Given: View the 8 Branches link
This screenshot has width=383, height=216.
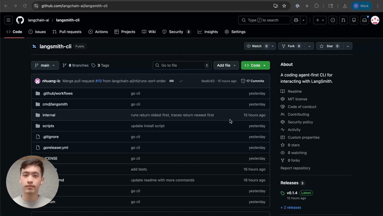Looking at the screenshot, I should [76, 65].
